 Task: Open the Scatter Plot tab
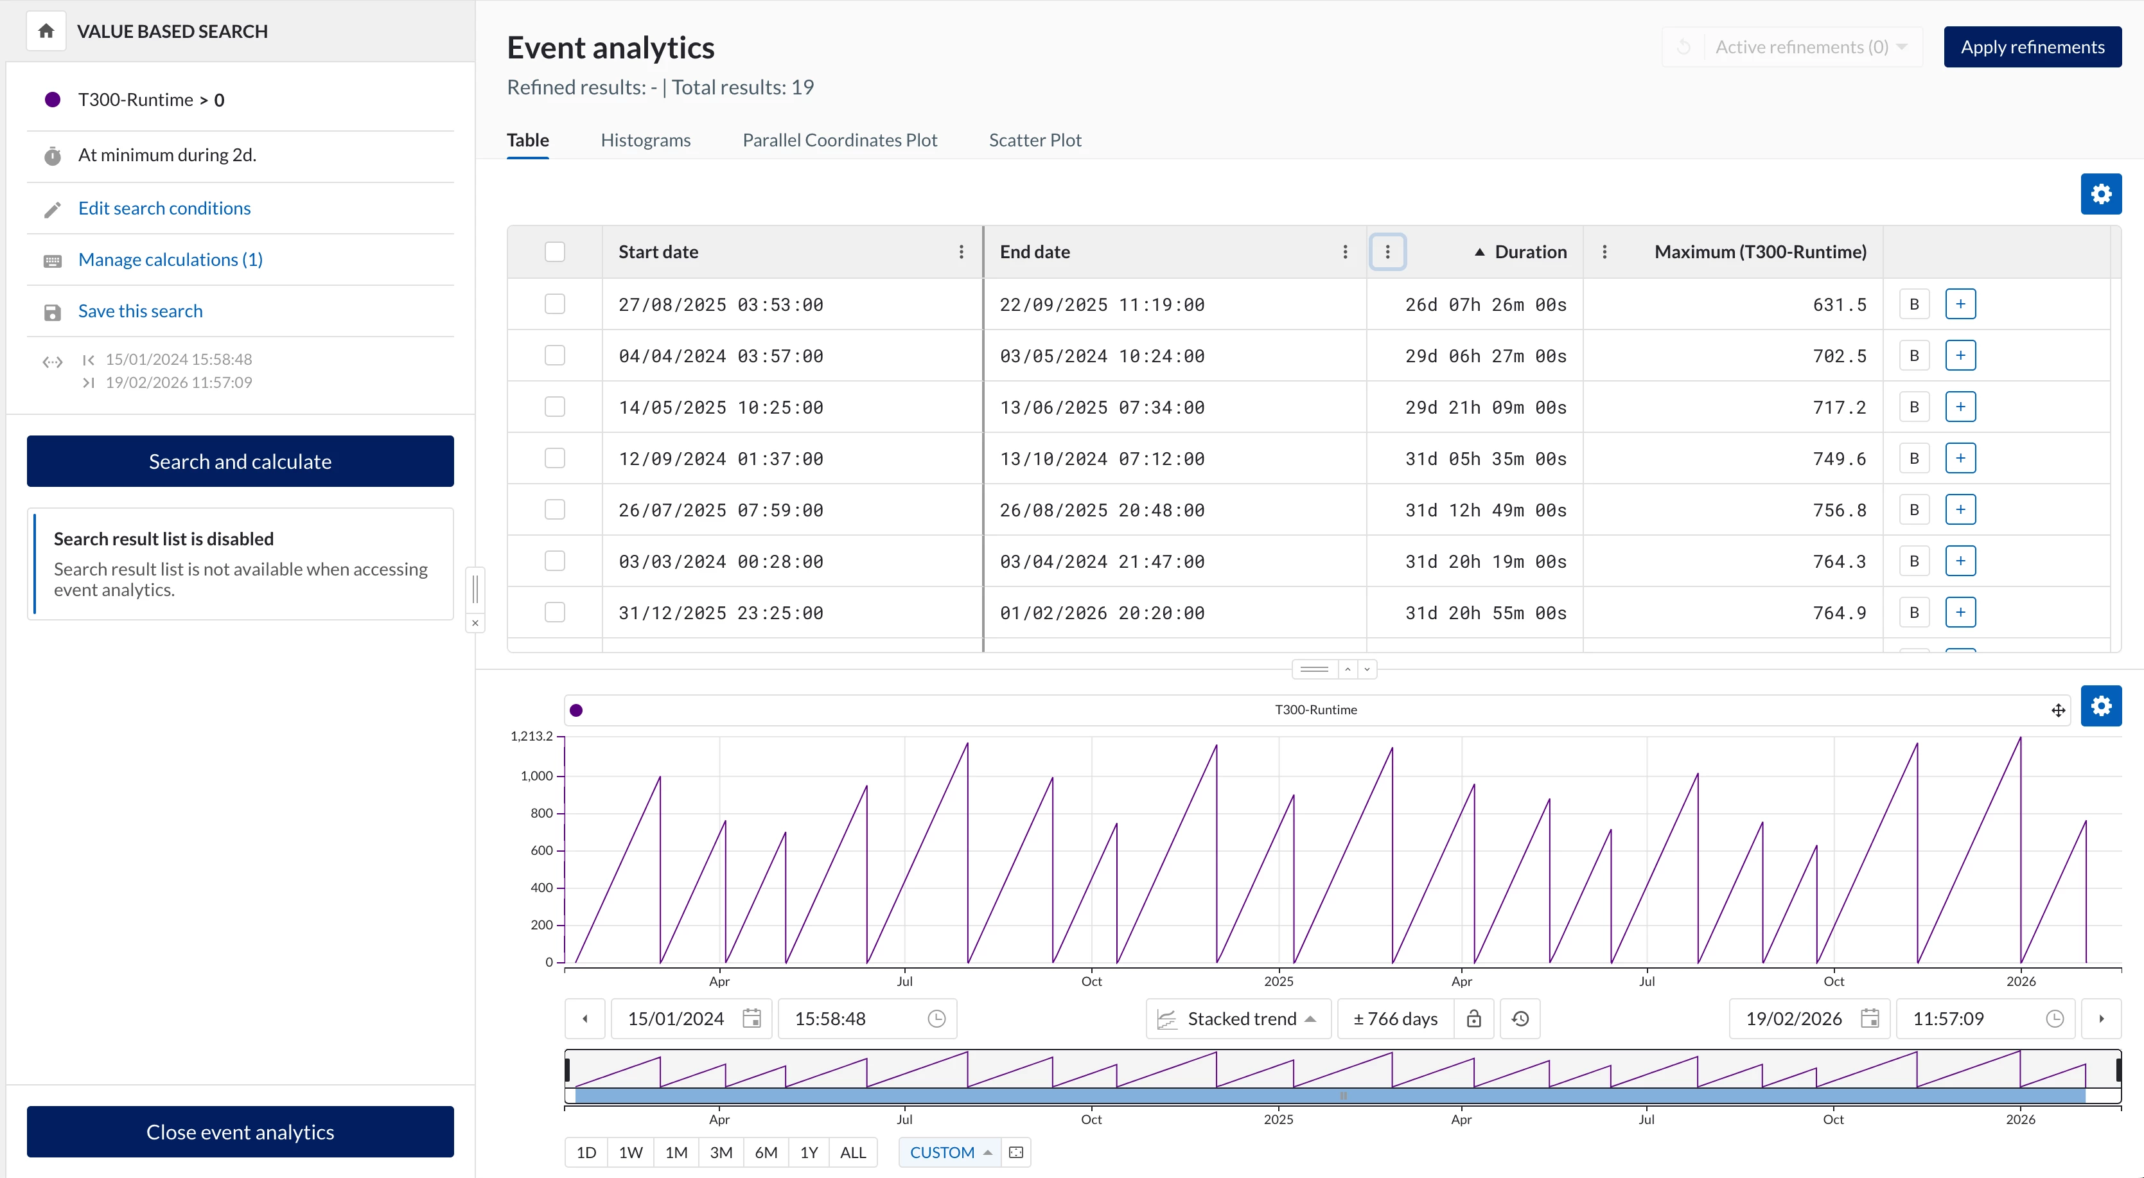(x=1035, y=140)
